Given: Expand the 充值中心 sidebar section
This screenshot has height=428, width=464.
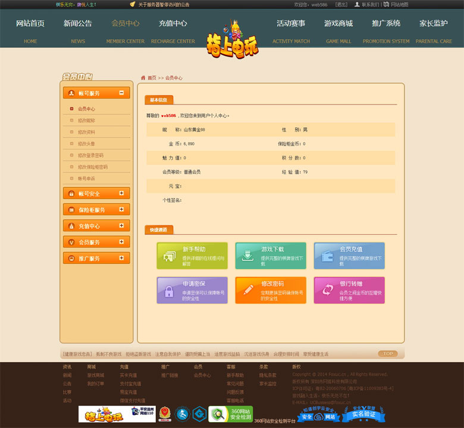Looking at the screenshot, I should (x=121, y=226).
